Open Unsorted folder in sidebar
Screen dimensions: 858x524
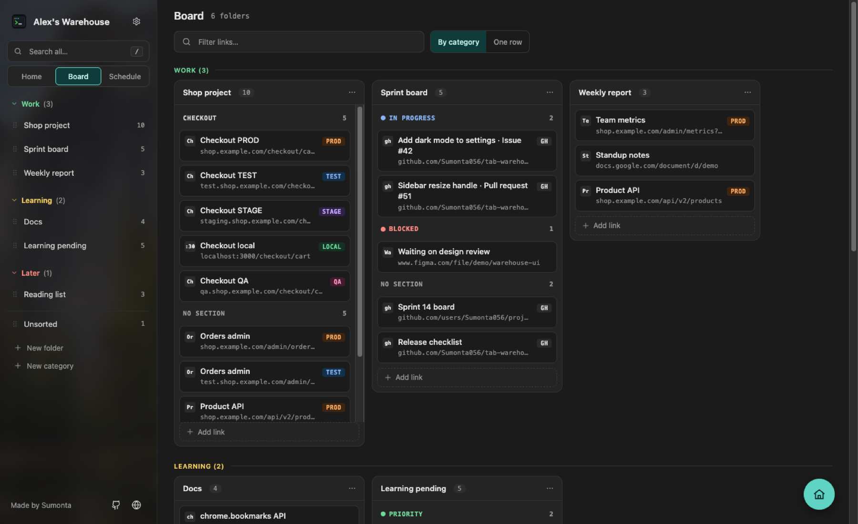click(79, 324)
